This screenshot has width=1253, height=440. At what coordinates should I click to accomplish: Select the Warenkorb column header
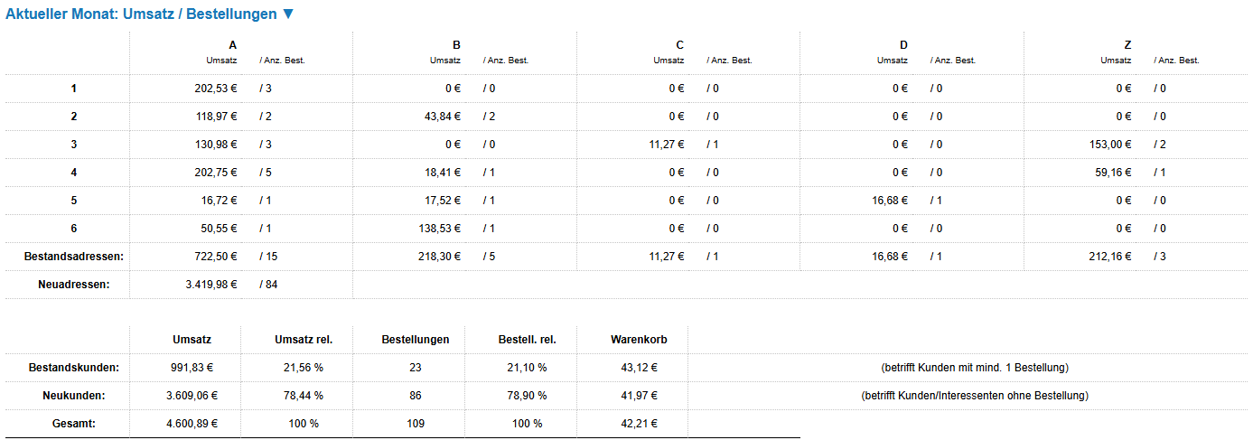[x=639, y=340]
